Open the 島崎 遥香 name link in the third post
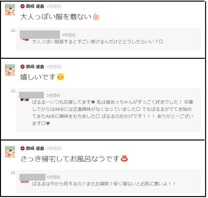This screenshot has height=198, width=208. pyautogui.click(x=35, y=148)
